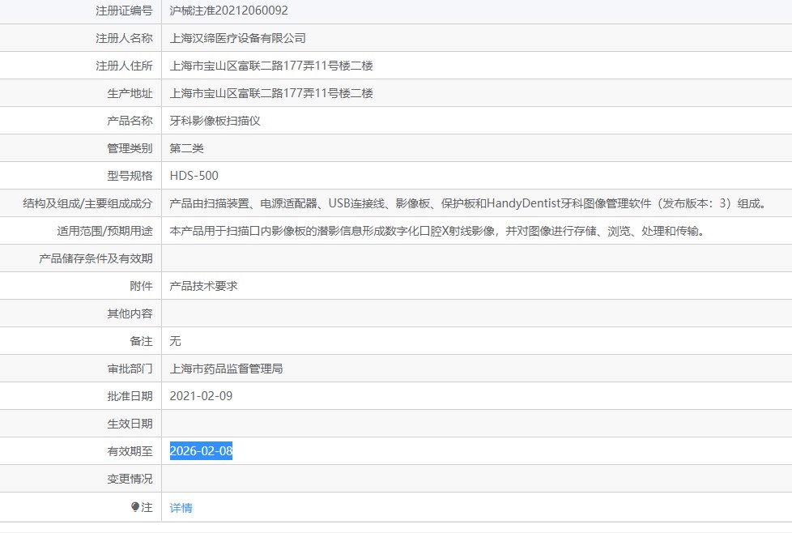The width and height of the screenshot is (792, 533).
Task: Click the 变更情况 label
Action: [130, 479]
